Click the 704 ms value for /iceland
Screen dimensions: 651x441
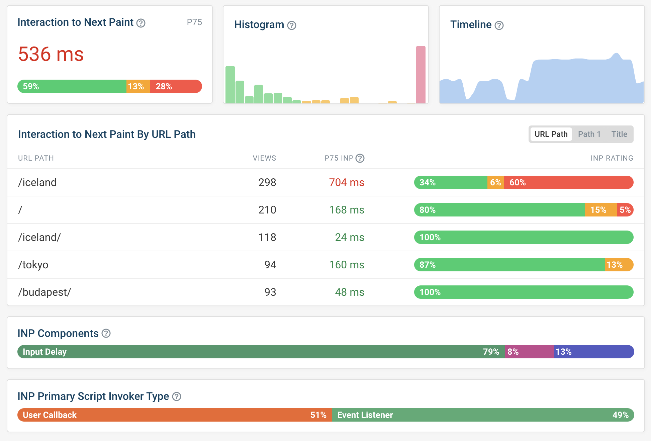(347, 182)
